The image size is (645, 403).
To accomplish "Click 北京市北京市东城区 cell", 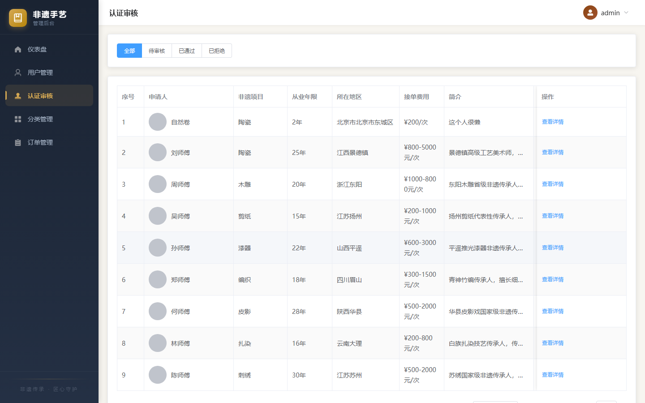I will 365,122.
